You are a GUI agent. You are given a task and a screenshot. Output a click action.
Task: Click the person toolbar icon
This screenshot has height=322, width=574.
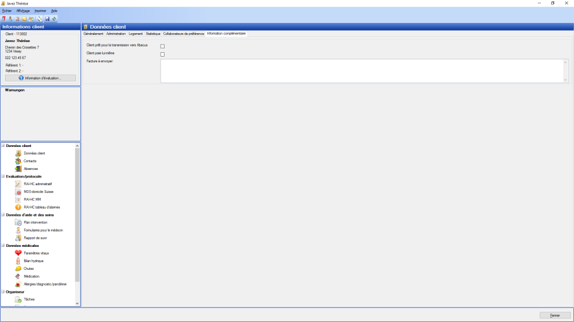pos(10,18)
